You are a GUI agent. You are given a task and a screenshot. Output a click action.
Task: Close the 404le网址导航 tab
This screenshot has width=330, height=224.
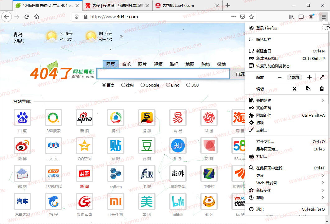tap(77, 6)
